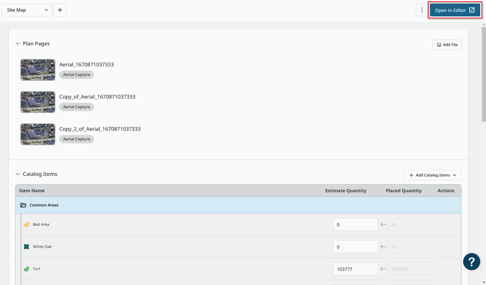Select the Copy_of_Aerial_1670871037333 plan page

tap(97, 97)
